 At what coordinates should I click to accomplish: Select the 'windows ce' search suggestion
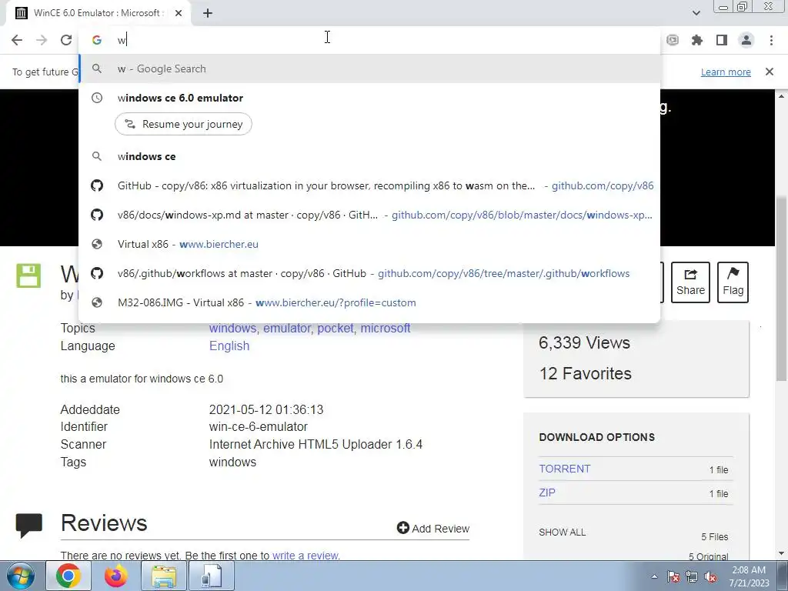click(x=369, y=156)
